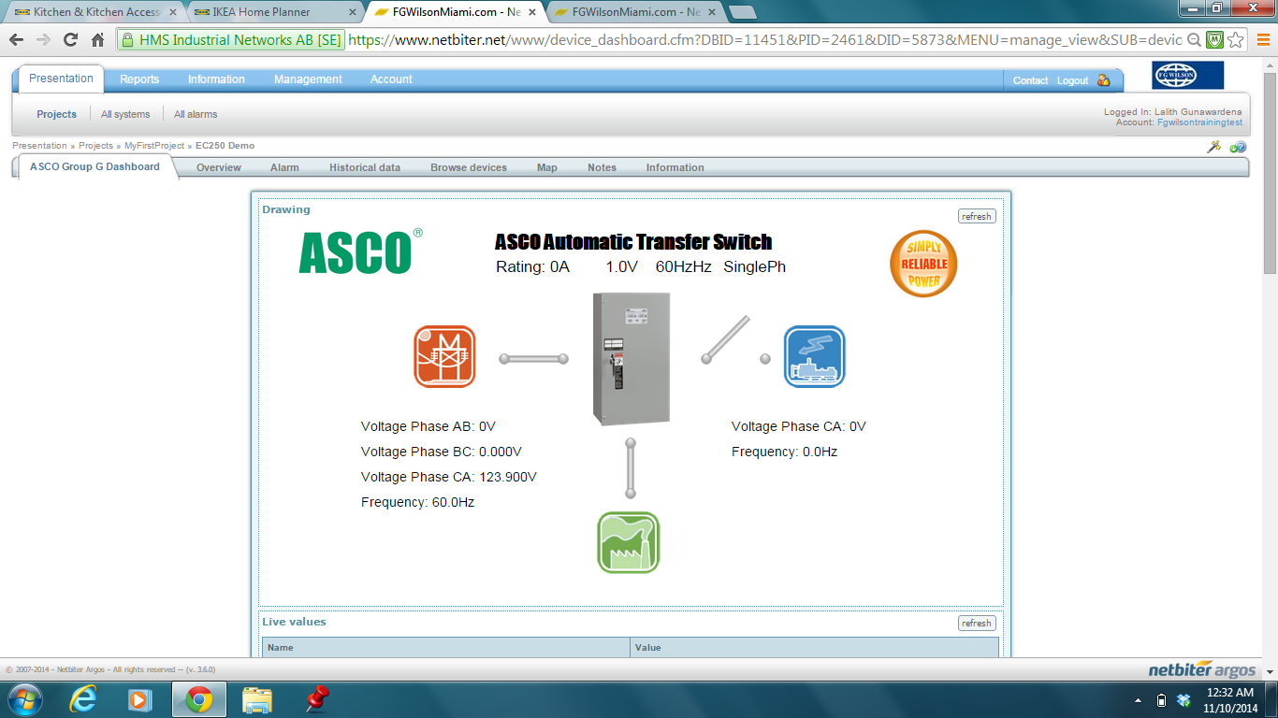Switch to the Overview tab

pyautogui.click(x=218, y=168)
